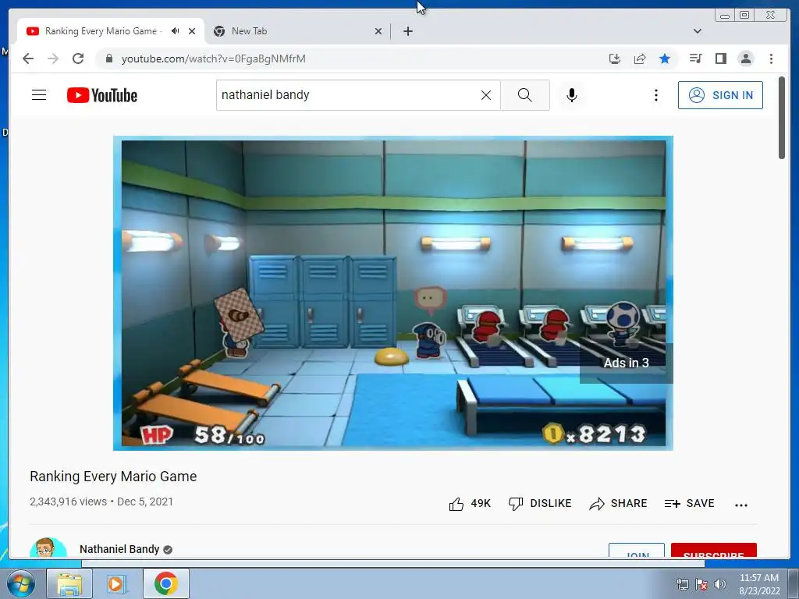Image resolution: width=799 pixels, height=599 pixels.
Task: Click the lock icon in address bar
Action: 108,58
